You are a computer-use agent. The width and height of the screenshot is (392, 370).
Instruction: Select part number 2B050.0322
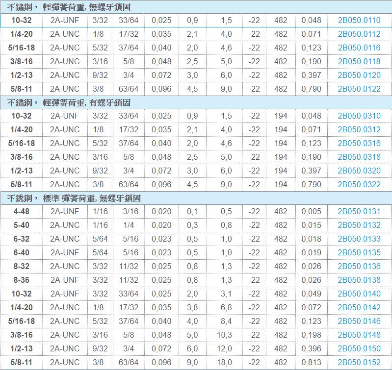(x=359, y=185)
